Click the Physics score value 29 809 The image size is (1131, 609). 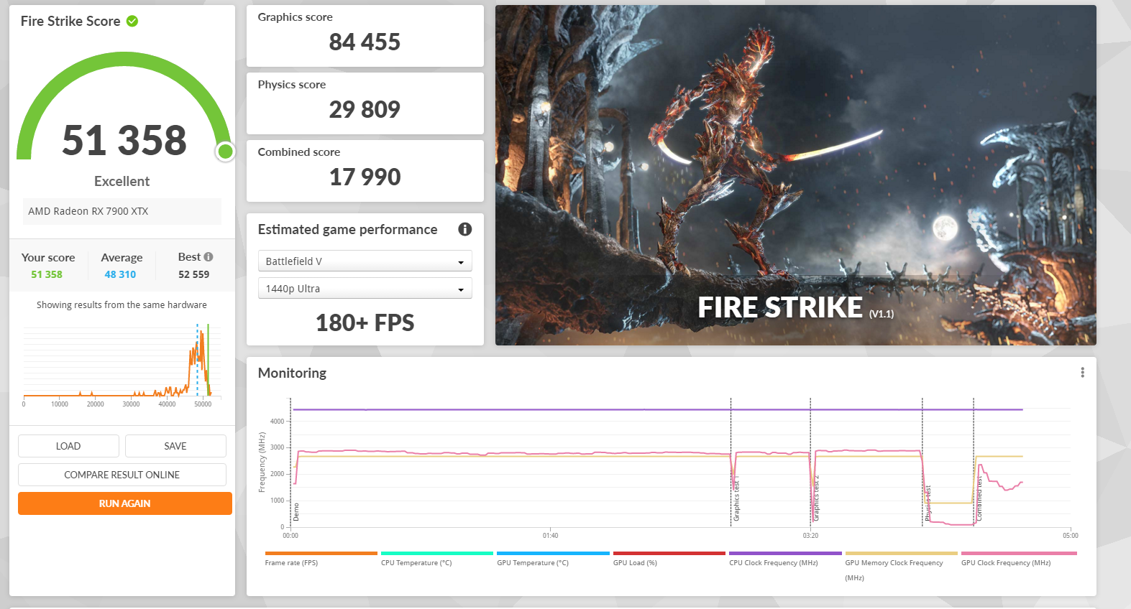pyautogui.click(x=365, y=110)
